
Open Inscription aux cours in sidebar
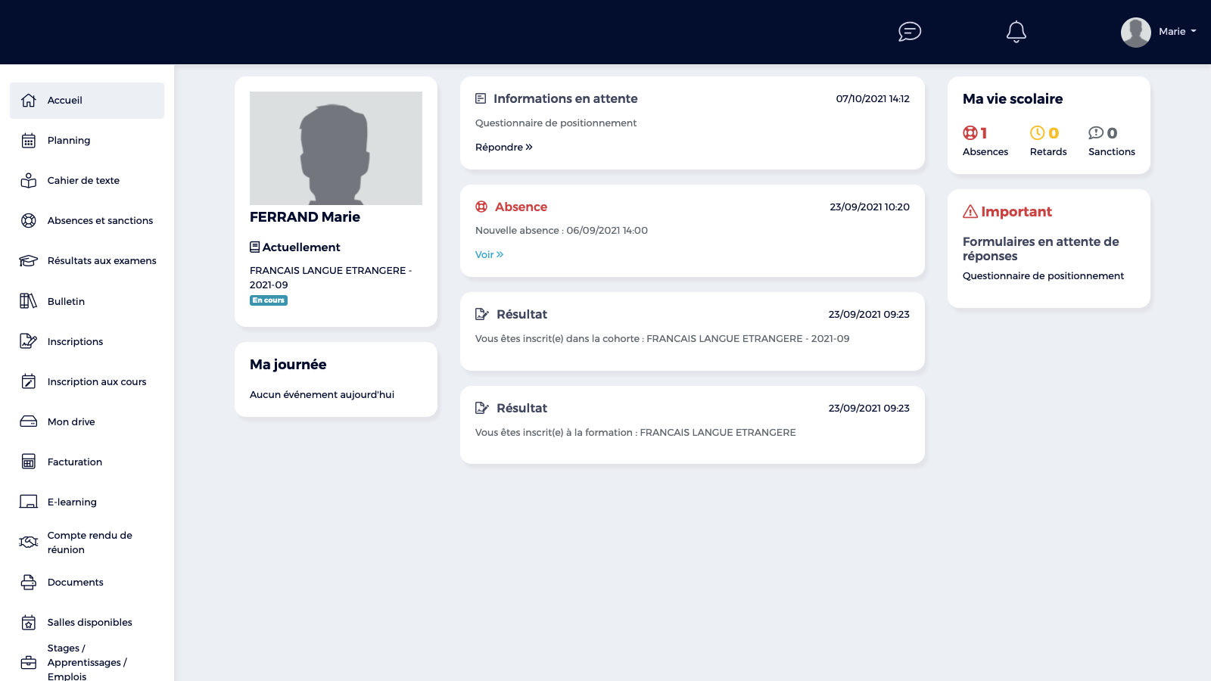pos(96,382)
